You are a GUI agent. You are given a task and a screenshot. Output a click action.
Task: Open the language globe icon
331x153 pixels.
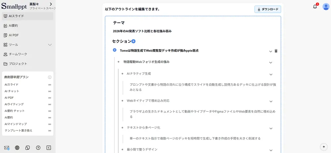click(17, 148)
